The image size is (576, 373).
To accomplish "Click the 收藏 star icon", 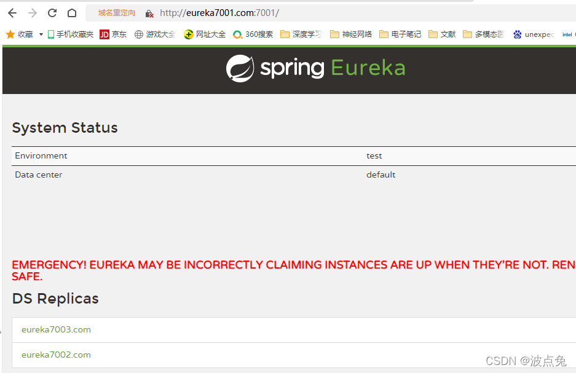I will point(10,34).
